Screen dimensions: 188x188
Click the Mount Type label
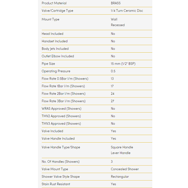coord(50,19)
